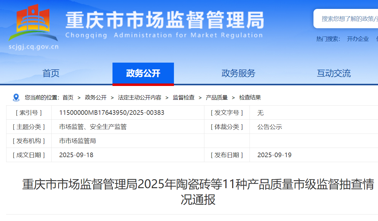Switch to the 互动交流 navigation tab
This screenshot has width=378, height=221.
coord(334,73)
